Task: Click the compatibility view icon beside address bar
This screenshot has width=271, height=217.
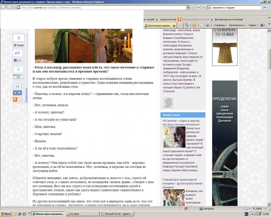Action: [x=193, y=7]
